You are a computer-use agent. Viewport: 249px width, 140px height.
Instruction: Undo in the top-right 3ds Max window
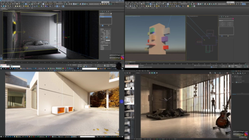click(126, 4)
